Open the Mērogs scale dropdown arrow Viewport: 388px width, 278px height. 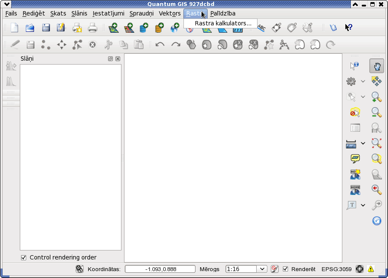[262, 269]
